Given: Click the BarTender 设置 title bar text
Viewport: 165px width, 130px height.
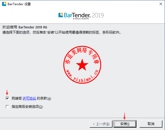Looking at the screenshot, I should (19, 4).
